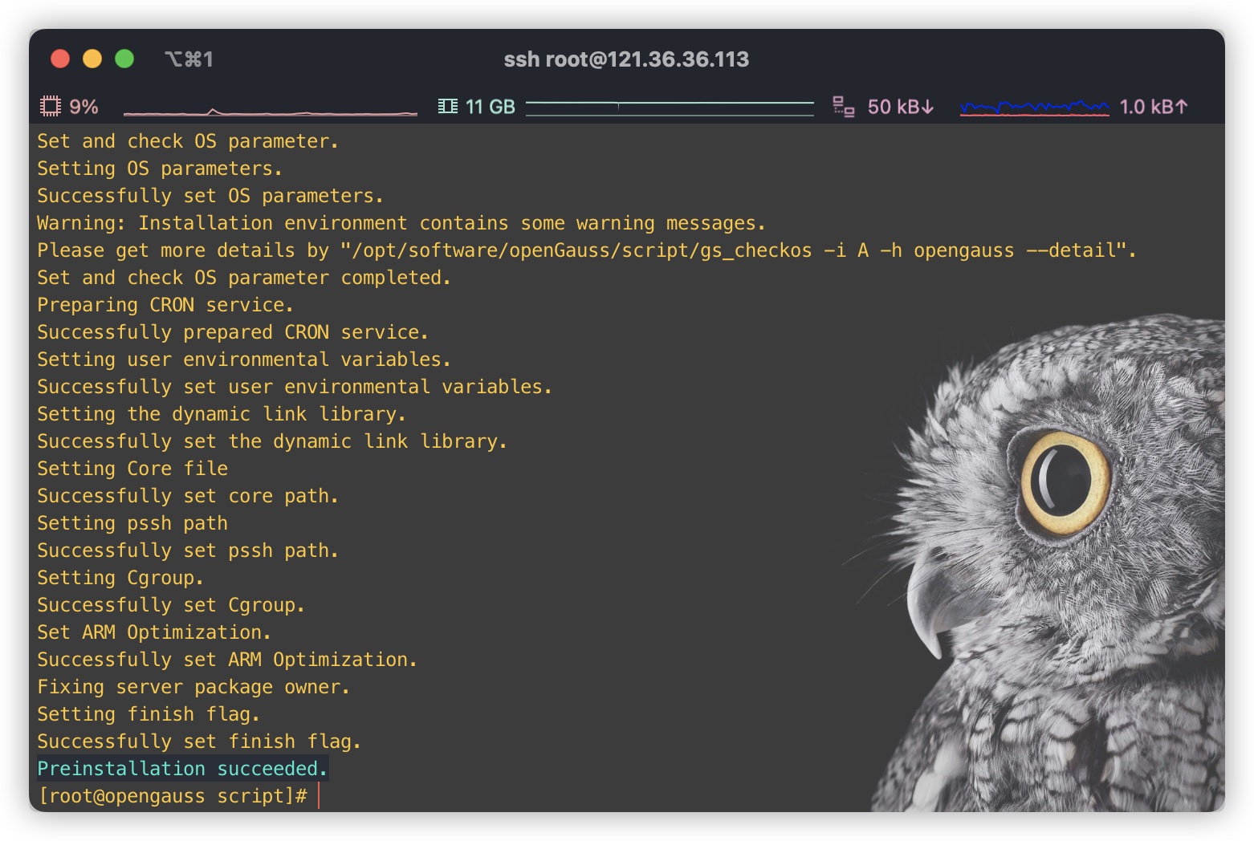
Task: Click 'Successfully set user environmental variables.'
Action: click(295, 387)
